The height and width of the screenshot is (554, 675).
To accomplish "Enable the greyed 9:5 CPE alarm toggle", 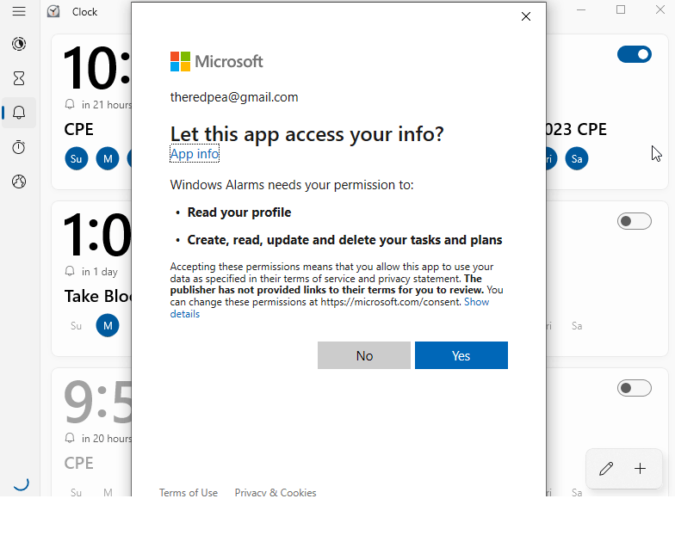I will [634, 388].
